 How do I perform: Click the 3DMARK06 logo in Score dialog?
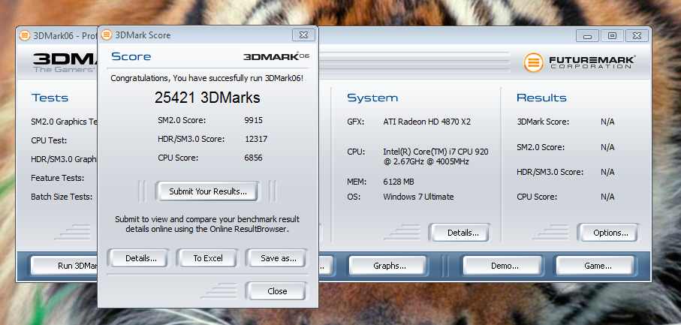(x=276, y=56)
